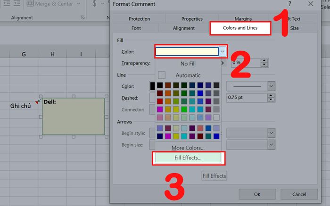
Task: Click the Alignment group label in ribbon
Action: (x=22, y=18)
